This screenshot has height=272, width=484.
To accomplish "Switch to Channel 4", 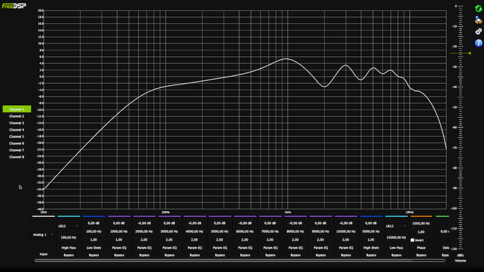I will [x=16, y=130].
